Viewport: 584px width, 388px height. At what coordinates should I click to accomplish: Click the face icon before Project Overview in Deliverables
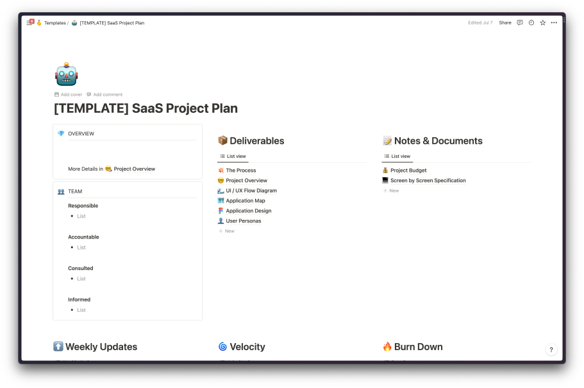point(221,180)
